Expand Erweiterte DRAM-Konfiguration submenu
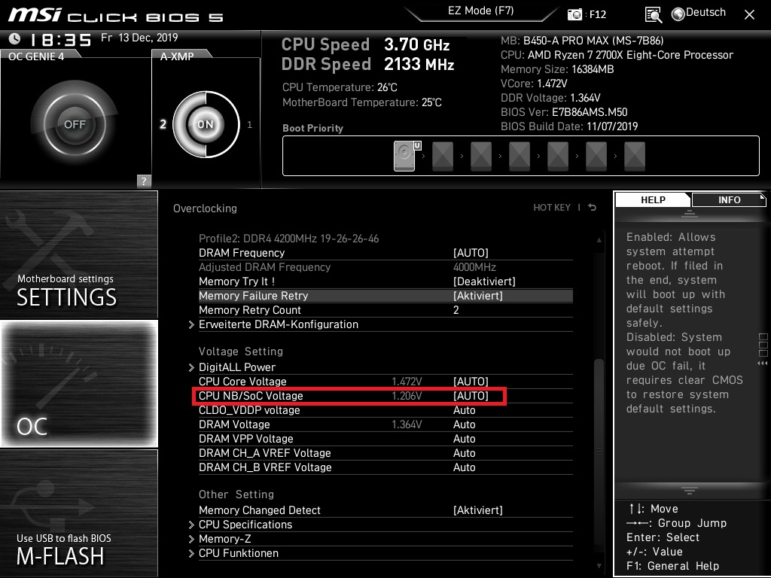This screenshot has width=771, height=578. (279, 325)
